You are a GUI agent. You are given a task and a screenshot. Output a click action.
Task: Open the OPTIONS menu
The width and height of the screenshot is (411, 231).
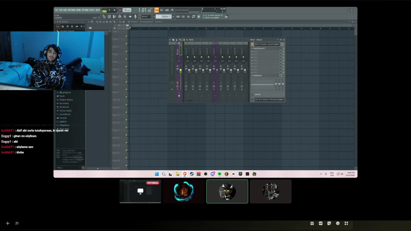tap(85, 10)
